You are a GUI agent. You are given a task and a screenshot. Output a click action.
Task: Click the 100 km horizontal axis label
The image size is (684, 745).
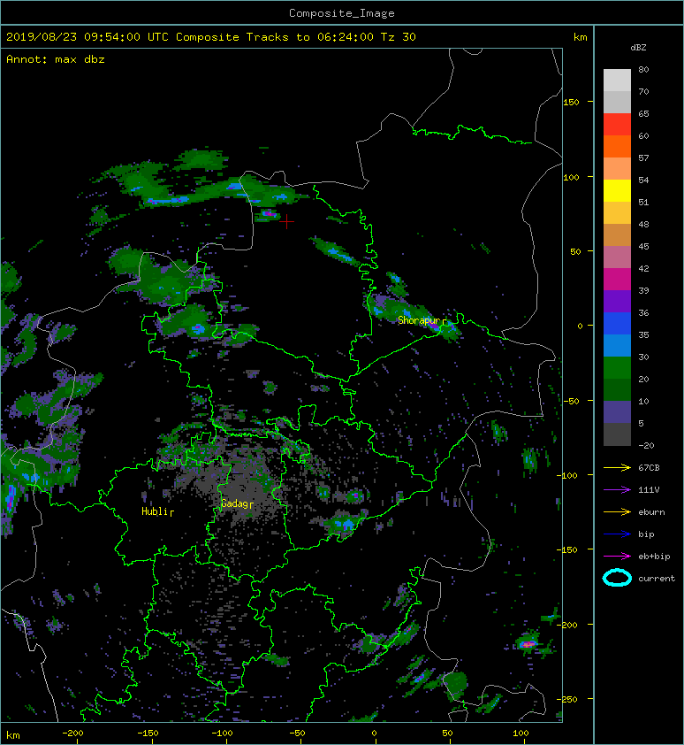tap(521, 733)
